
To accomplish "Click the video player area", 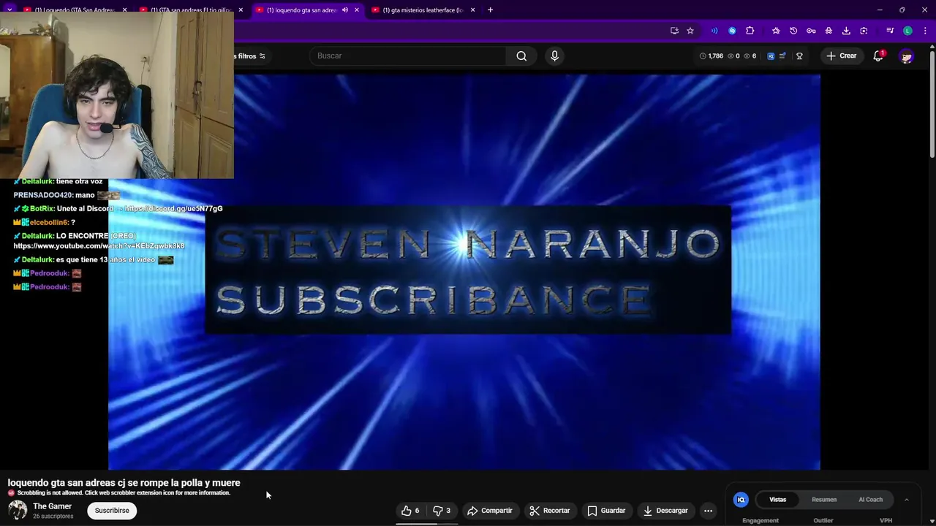I will (464, 272).
